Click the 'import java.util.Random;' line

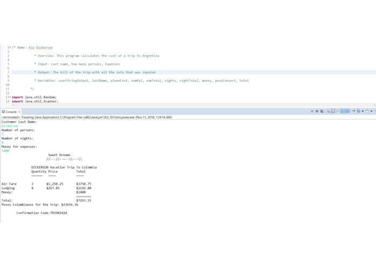click(34, 97)
